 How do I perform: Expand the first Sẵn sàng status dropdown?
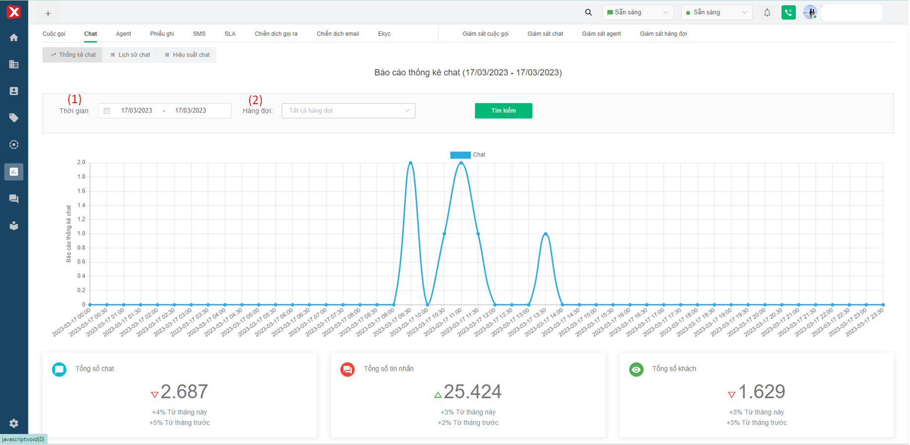coord(638,12)
